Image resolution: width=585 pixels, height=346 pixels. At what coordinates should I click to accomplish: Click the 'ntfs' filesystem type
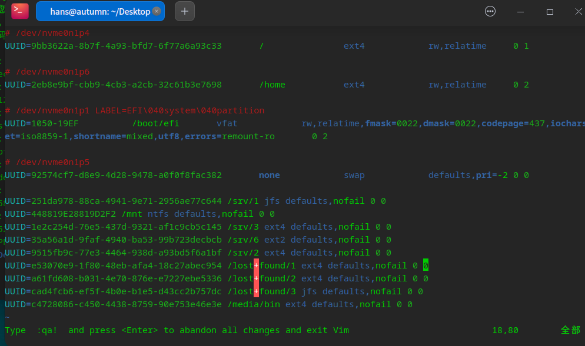coord(158,214)
